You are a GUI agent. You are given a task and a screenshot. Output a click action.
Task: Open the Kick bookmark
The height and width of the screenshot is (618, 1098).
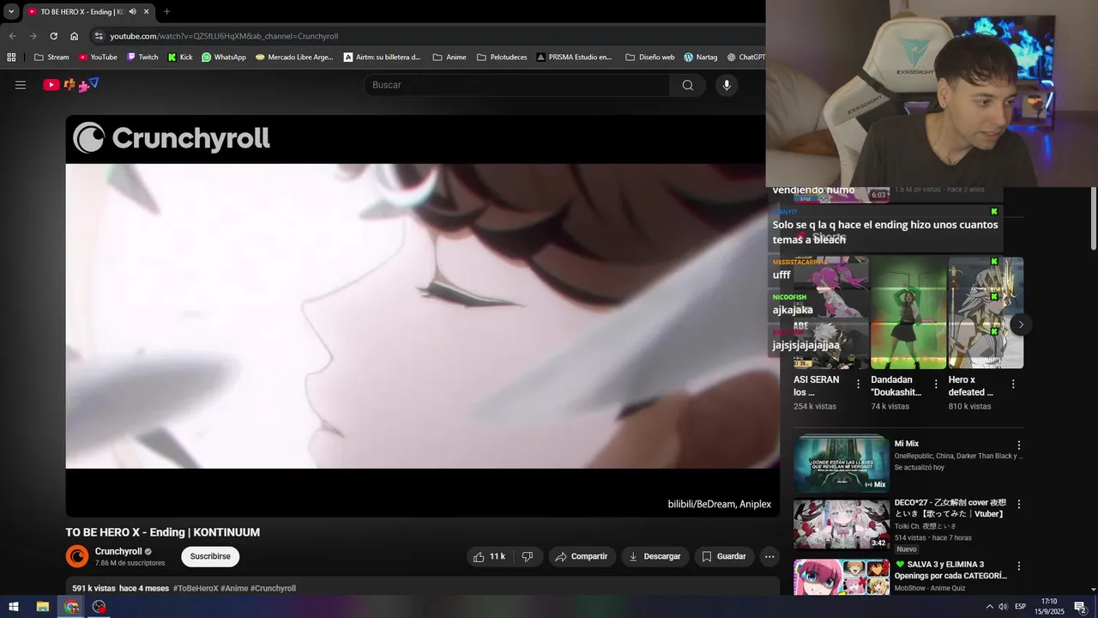tap(180, 58)
